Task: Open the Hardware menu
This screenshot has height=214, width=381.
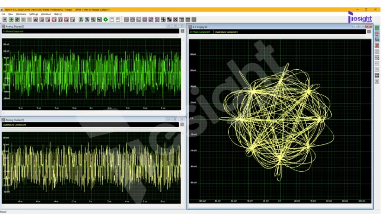Action: 21,14
